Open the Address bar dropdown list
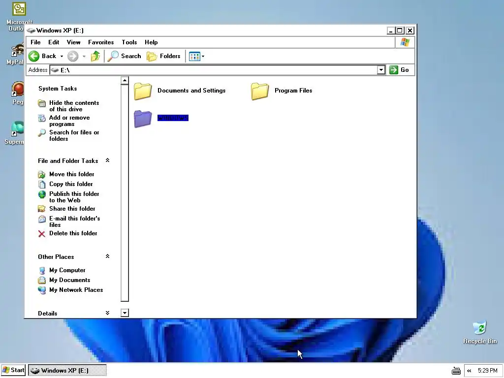504x378 pixels. 381,70
